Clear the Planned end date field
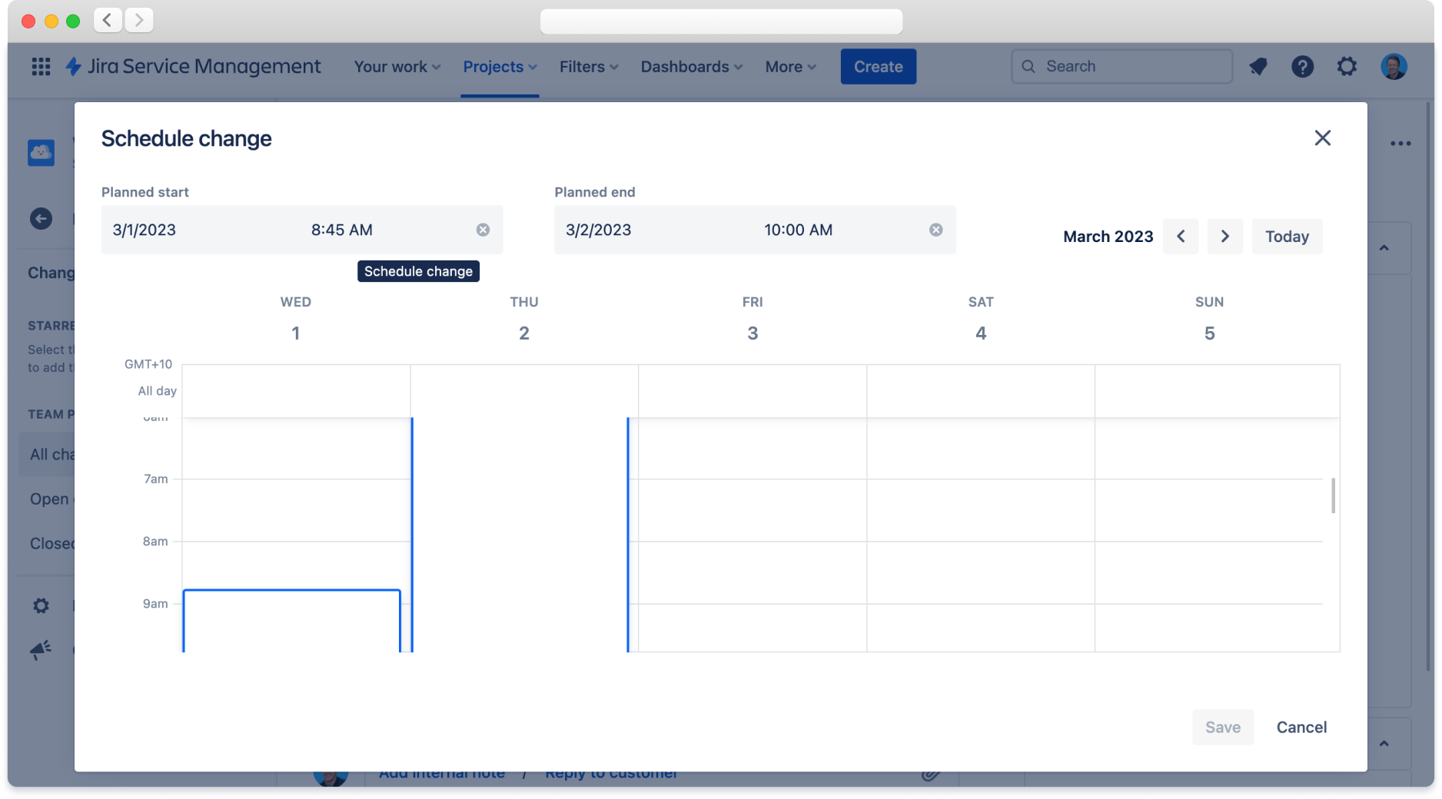This screenshot has width=1442, height=799. point(935,230)
